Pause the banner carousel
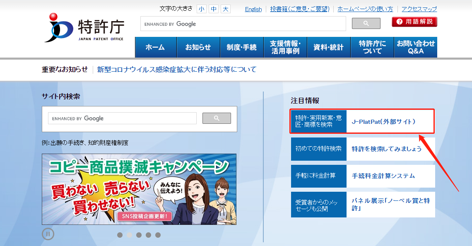Screen dimensions: 472x246 click(x=48, y=234)
